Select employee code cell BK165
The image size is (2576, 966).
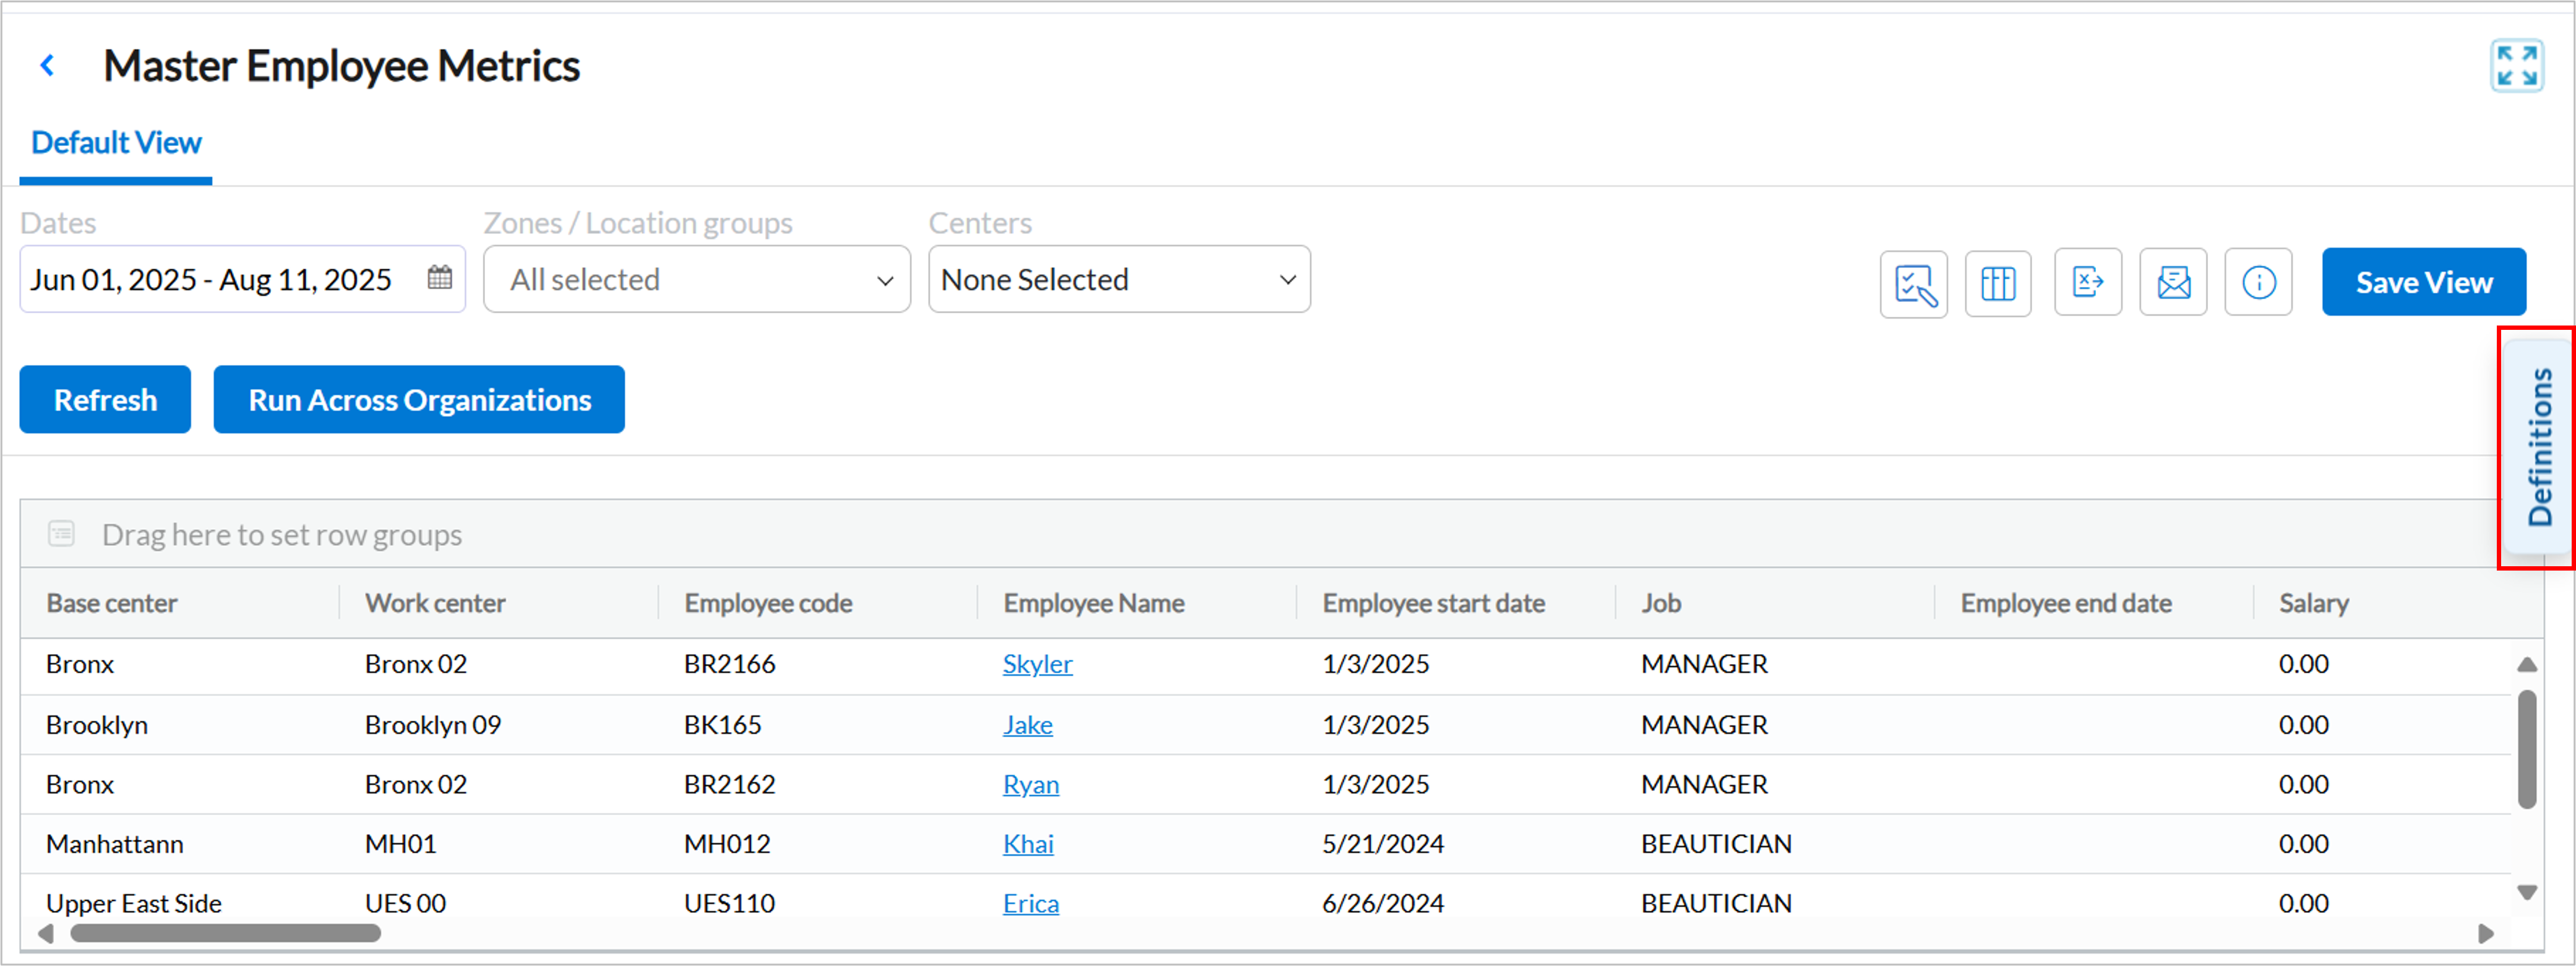(x=722, y=724)
